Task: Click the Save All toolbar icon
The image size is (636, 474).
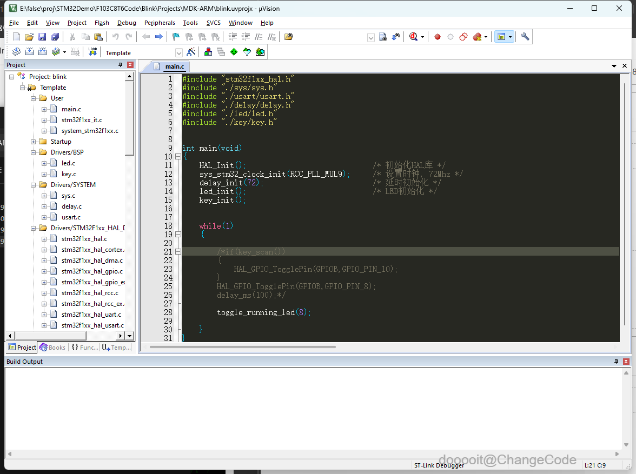Action: pos(55,37)
